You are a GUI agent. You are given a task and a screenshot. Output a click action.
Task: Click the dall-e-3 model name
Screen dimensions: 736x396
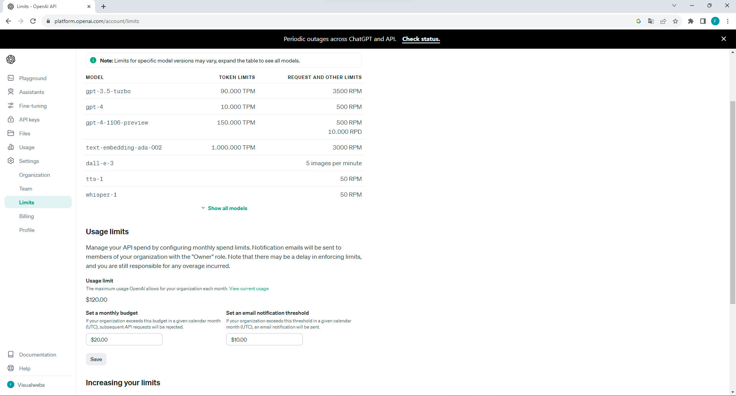pyautogui.click(x=100, y=163)
